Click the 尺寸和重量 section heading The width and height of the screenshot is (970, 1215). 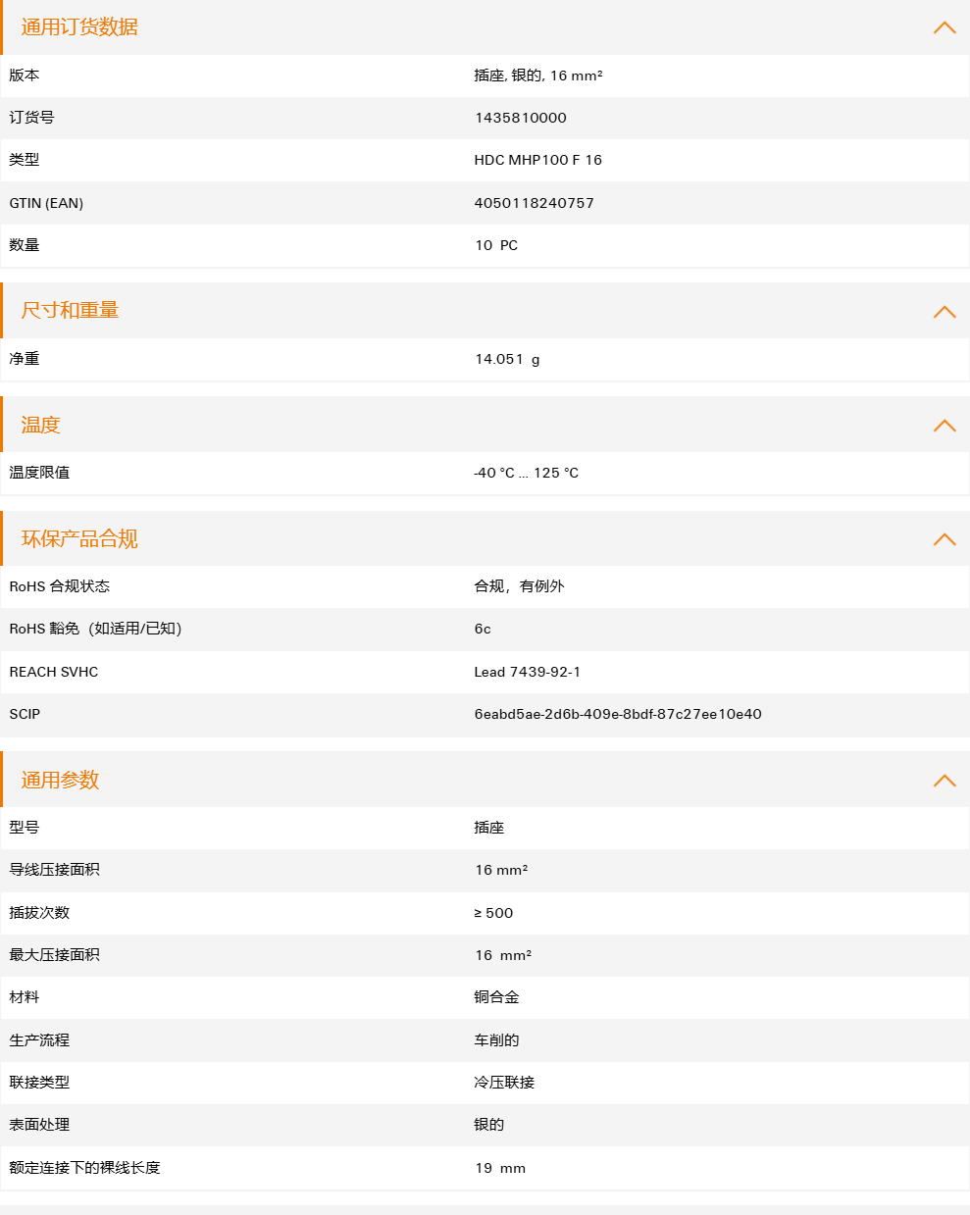tap(70, 310)
